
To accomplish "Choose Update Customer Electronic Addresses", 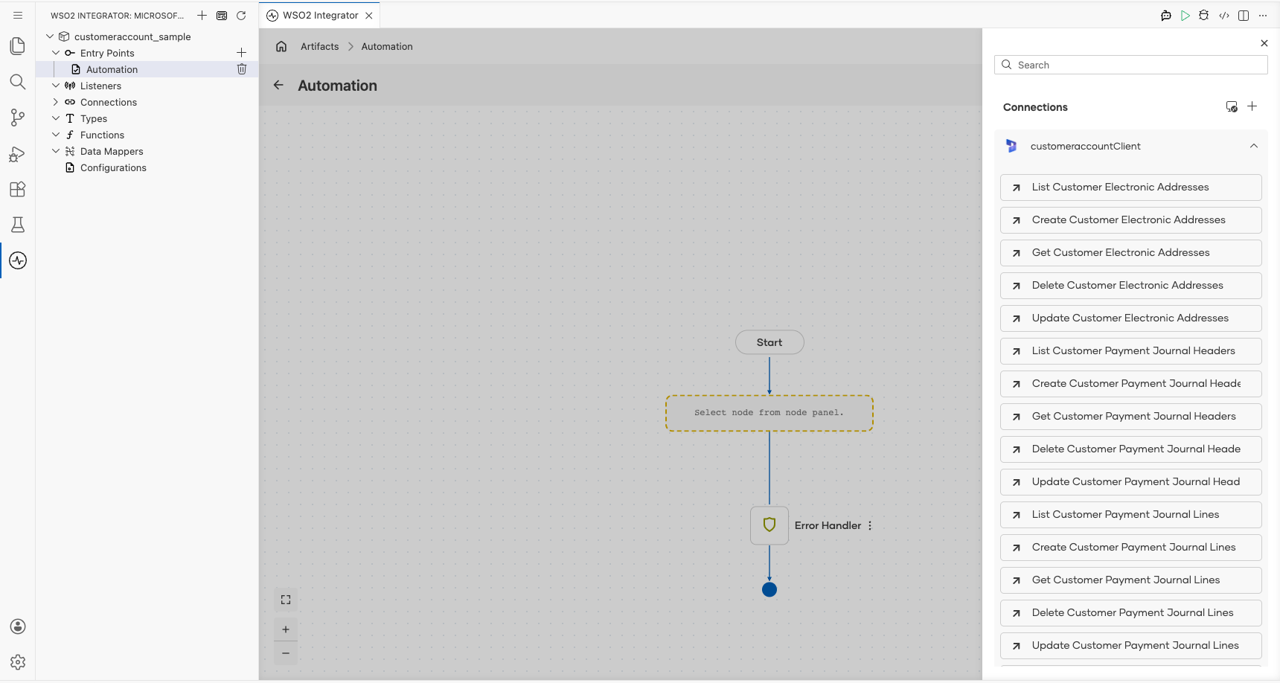I will (x=1131, y=318).
